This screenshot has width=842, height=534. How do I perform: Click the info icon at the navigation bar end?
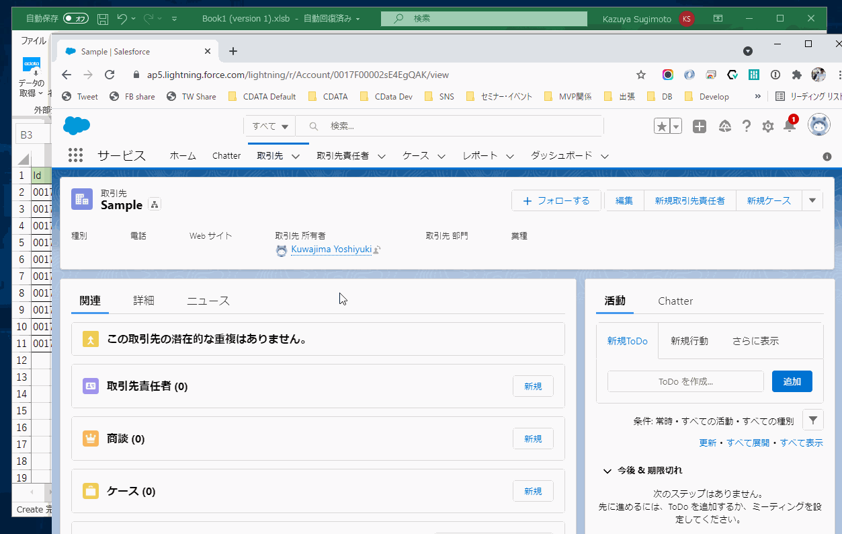pyautogui.click(x=827, y=156)
